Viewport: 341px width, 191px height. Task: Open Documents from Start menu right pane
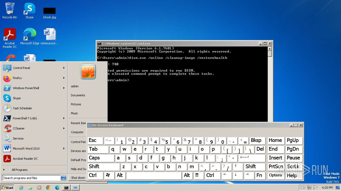pos(78,95)
